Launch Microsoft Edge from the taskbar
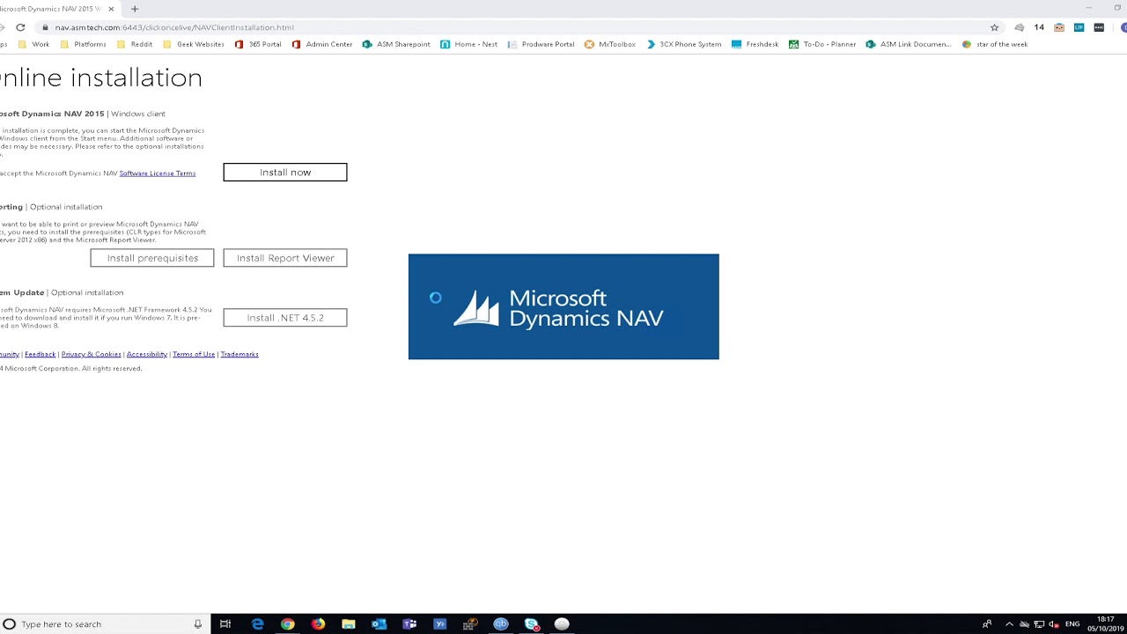Screen dimensions: 1127x634 (257, 624)
